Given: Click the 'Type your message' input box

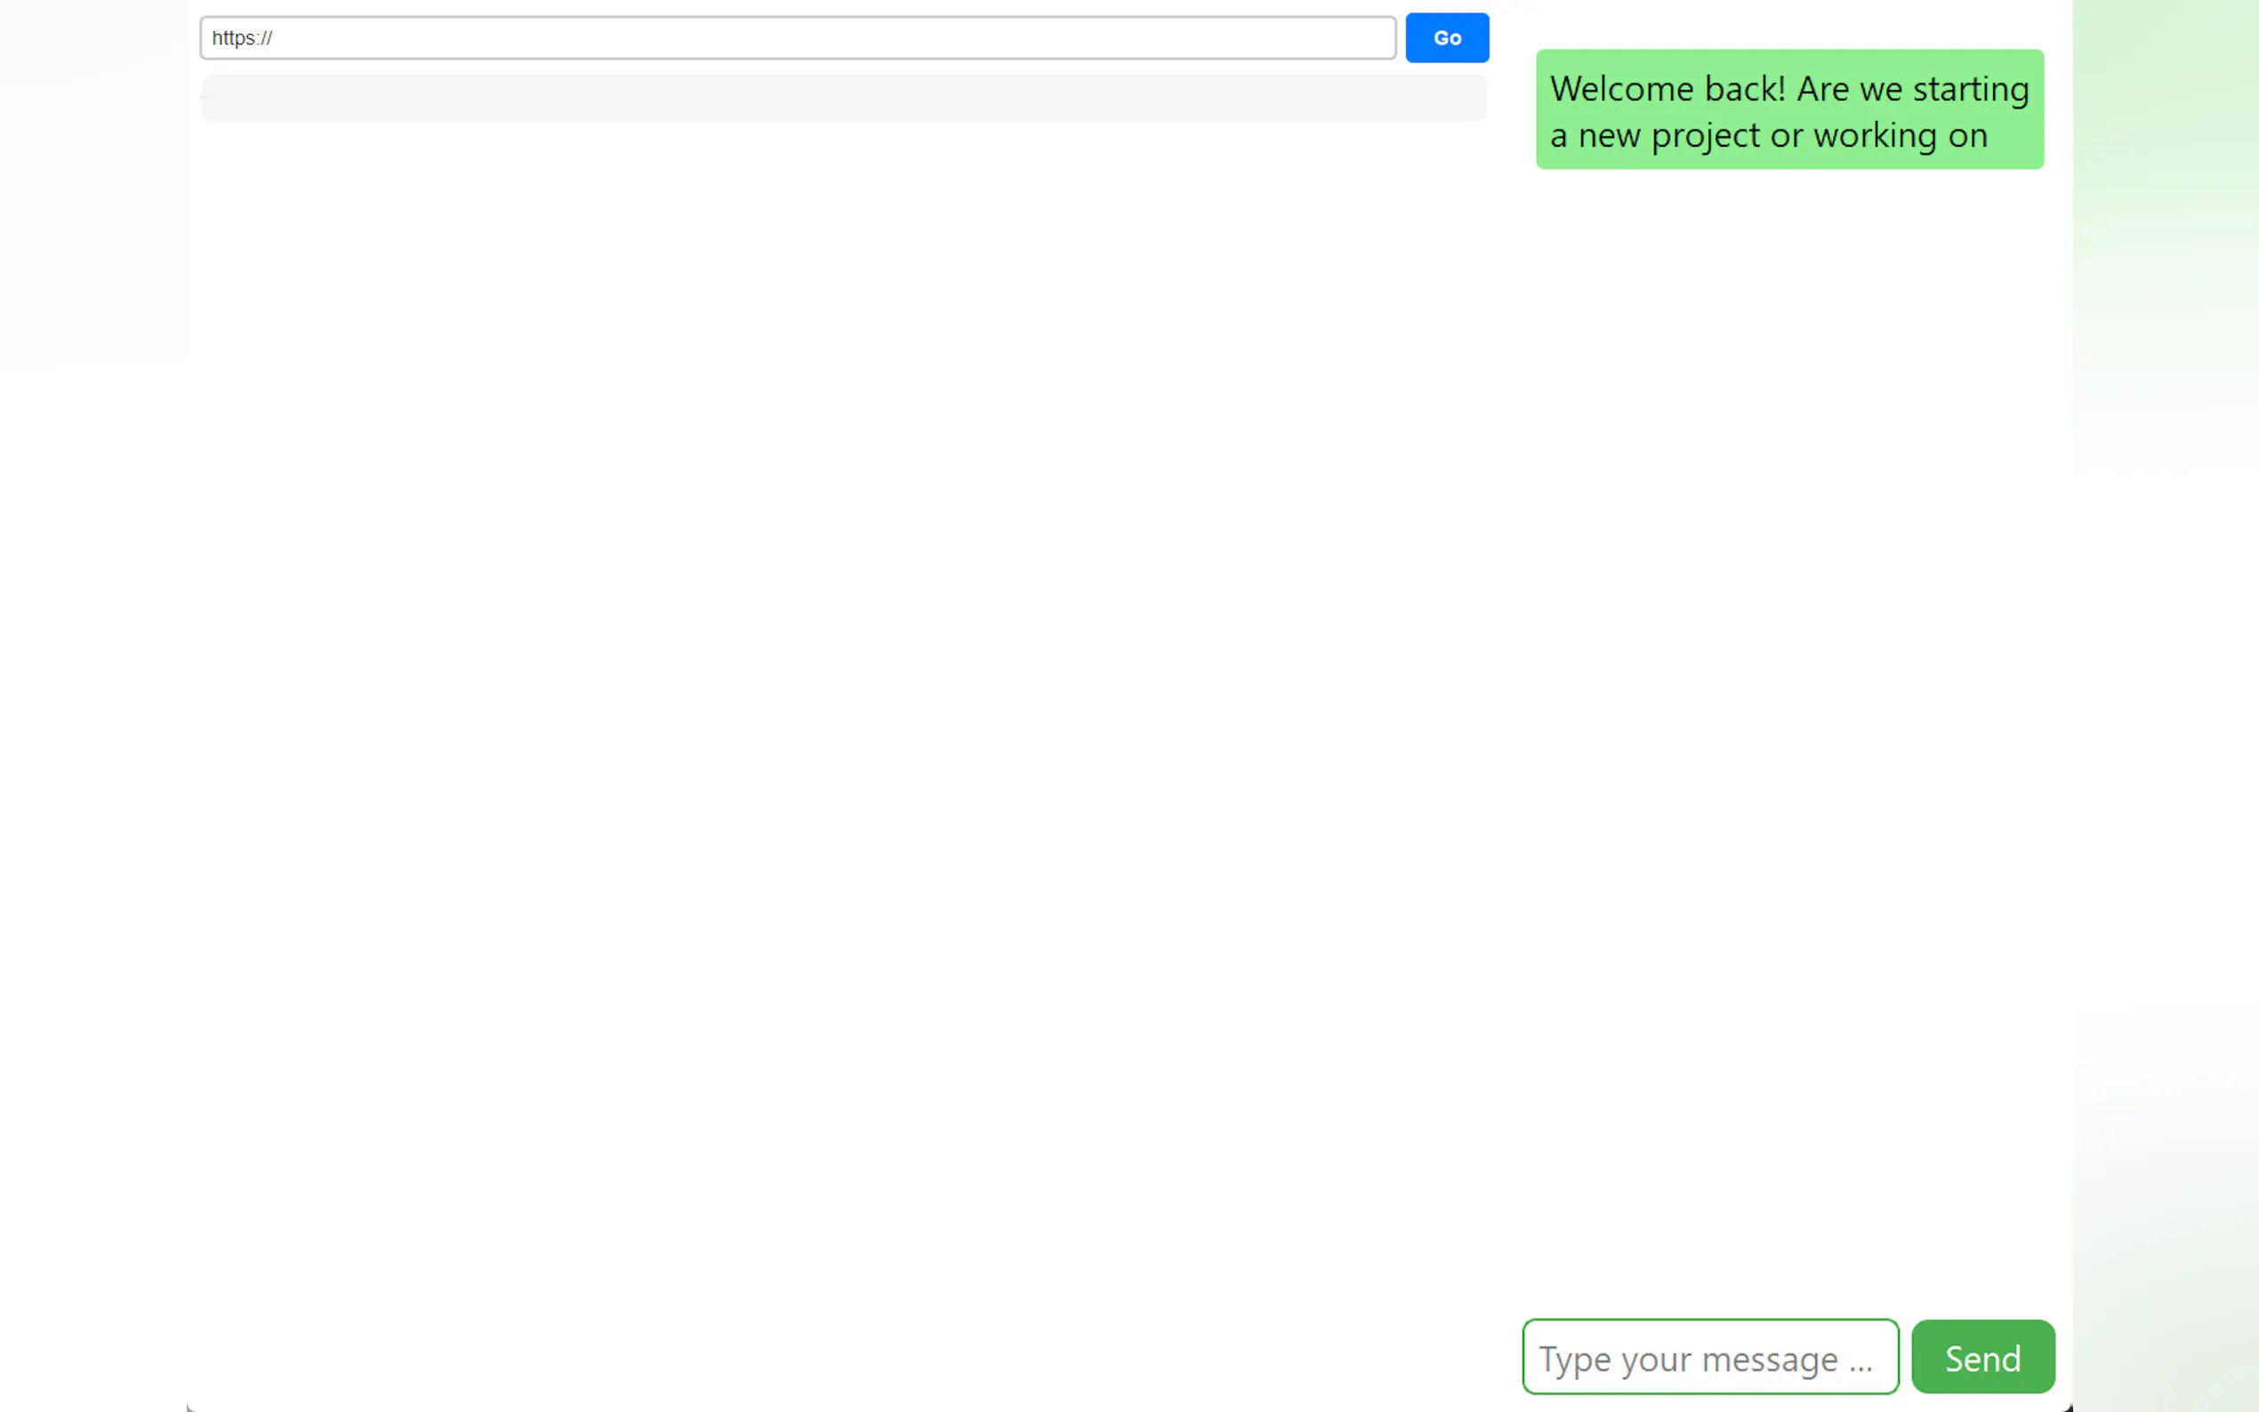Looking at the screenshot, I should [1710, 1356].
